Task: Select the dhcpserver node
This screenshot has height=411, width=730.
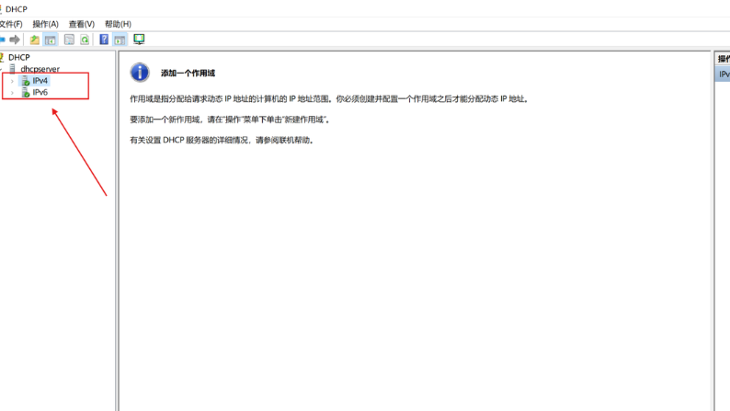Action: (x=40, y=69)
